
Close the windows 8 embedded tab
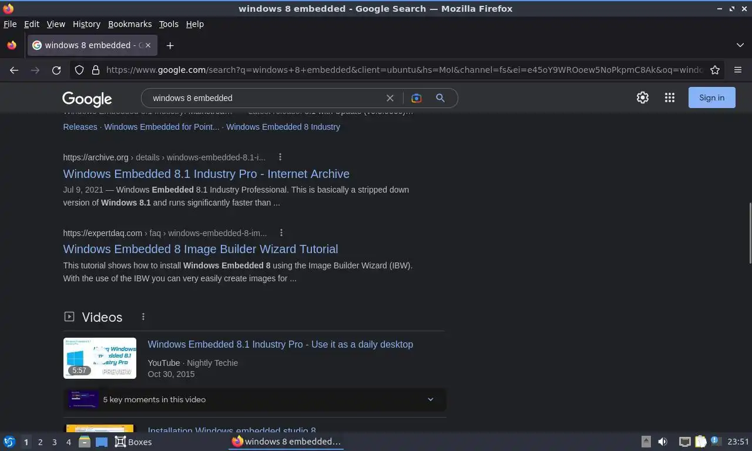click(x=148, y=45)
